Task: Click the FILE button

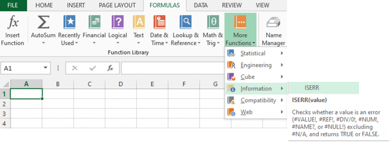Action: click(x=13, y=5)
